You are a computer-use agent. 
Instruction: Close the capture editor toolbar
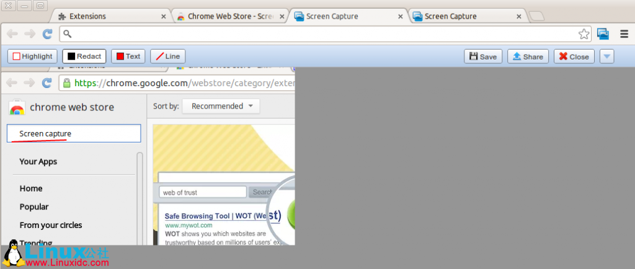[x=574, y=56]
